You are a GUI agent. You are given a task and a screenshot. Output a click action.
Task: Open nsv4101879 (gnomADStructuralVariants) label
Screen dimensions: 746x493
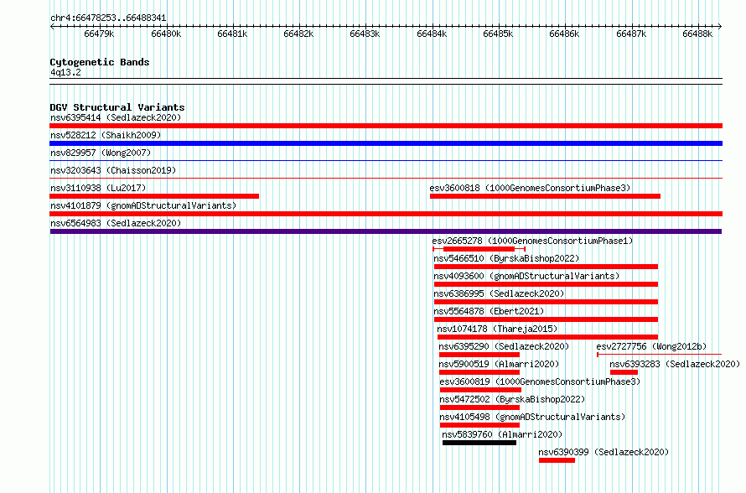pyautogui.click(x=143, y=205)
